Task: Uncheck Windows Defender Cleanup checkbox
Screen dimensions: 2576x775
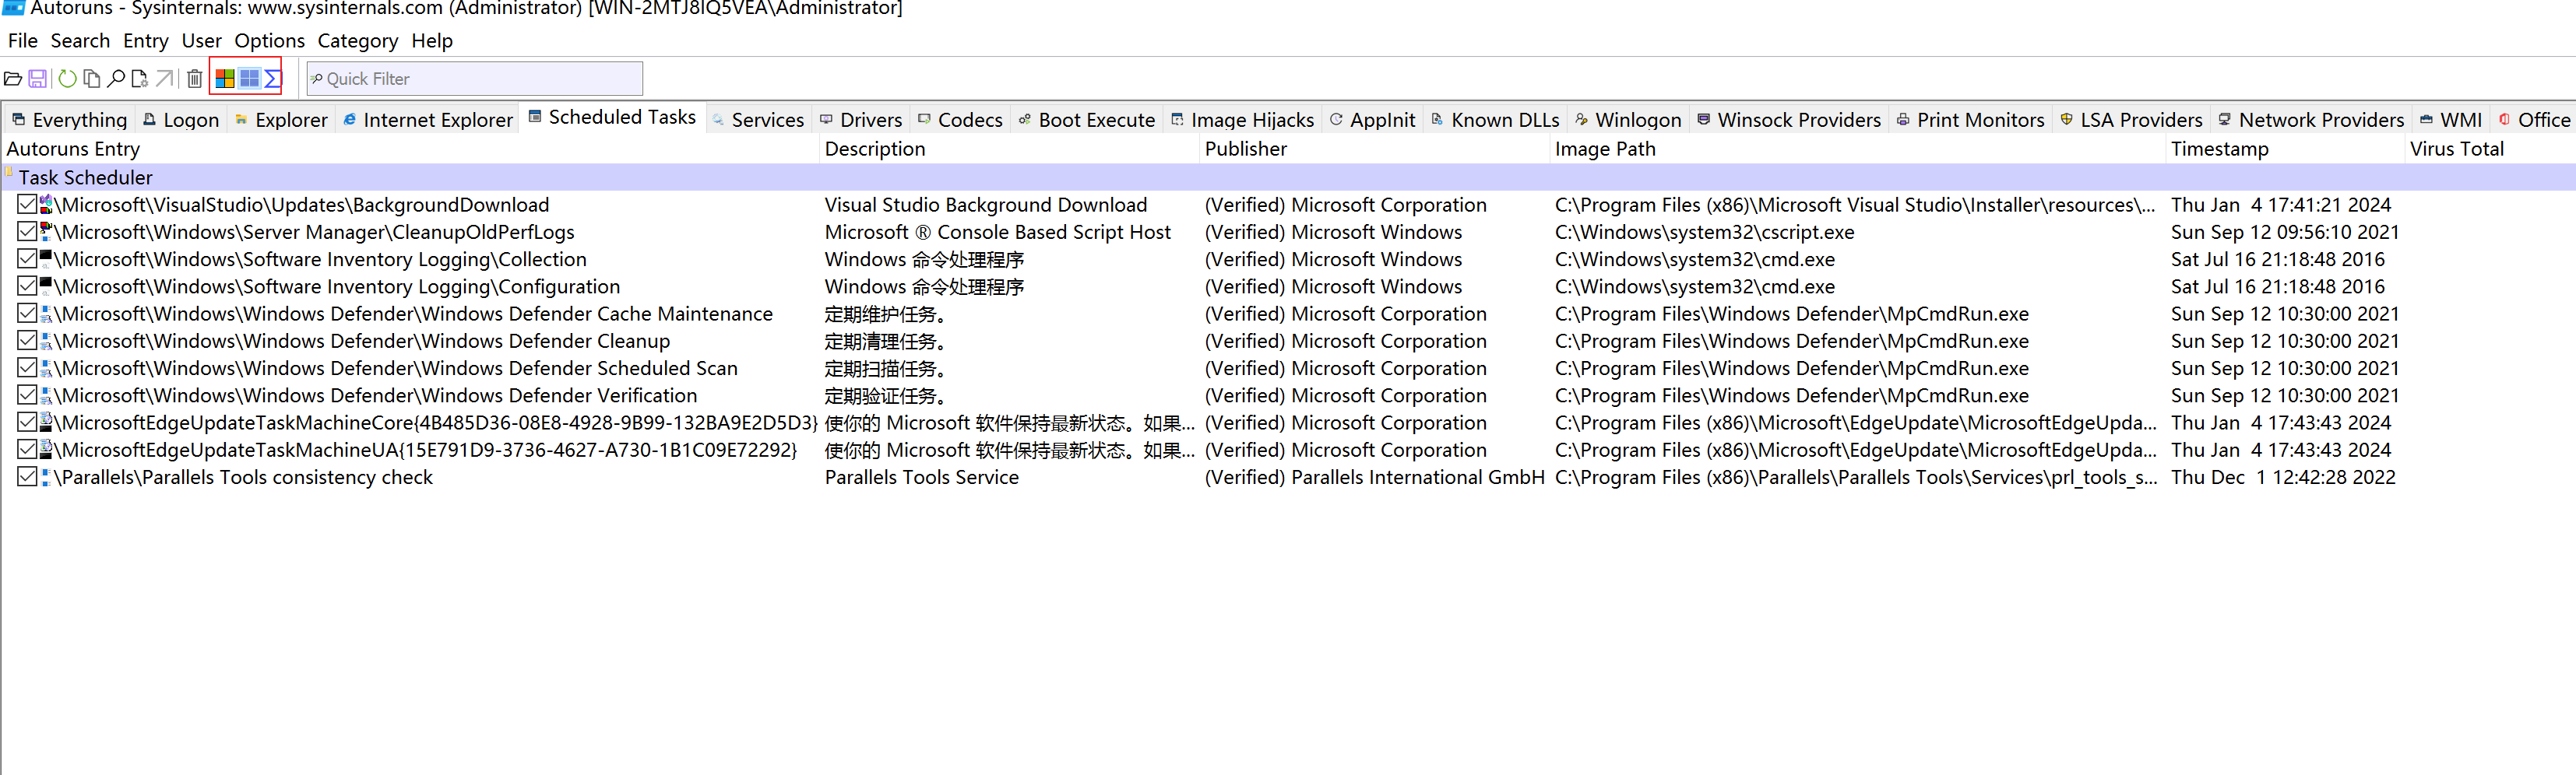Action: pos(27,341)
